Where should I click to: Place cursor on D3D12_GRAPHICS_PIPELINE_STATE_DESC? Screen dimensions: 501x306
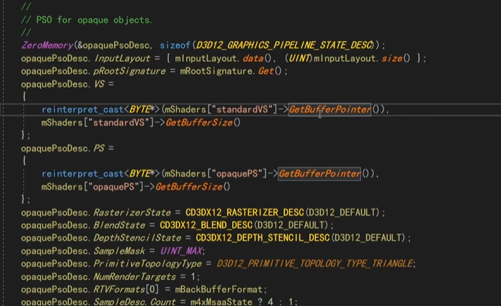click(285, 46)
